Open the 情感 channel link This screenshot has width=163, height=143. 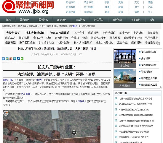click(x=150, y=2)
